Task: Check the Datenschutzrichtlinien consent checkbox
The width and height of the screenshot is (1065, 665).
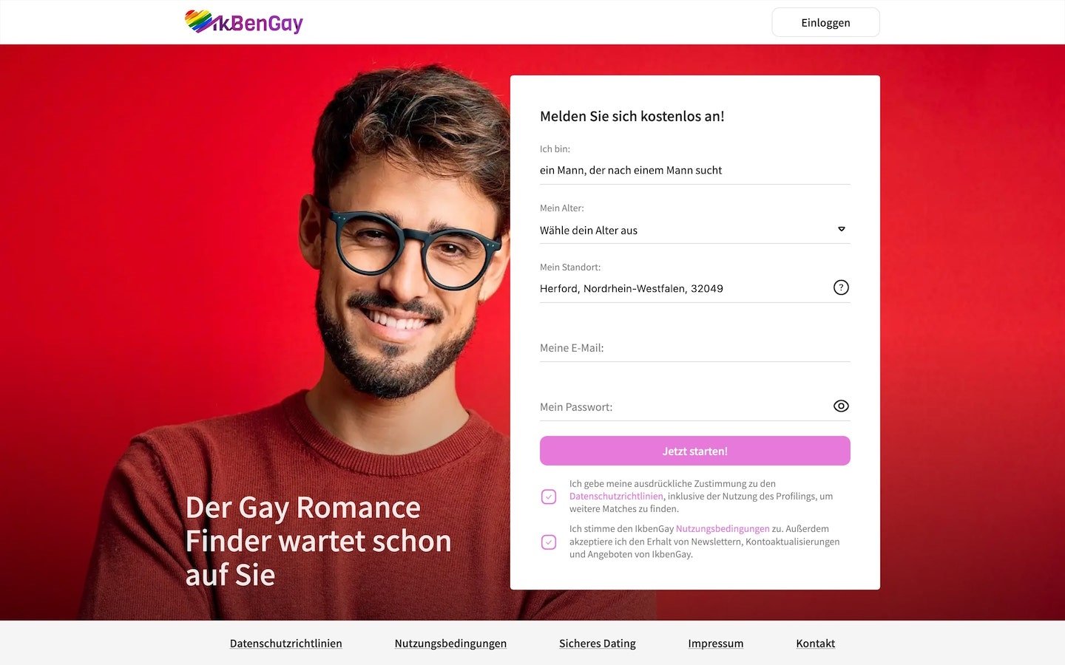Action: [549, 497]
